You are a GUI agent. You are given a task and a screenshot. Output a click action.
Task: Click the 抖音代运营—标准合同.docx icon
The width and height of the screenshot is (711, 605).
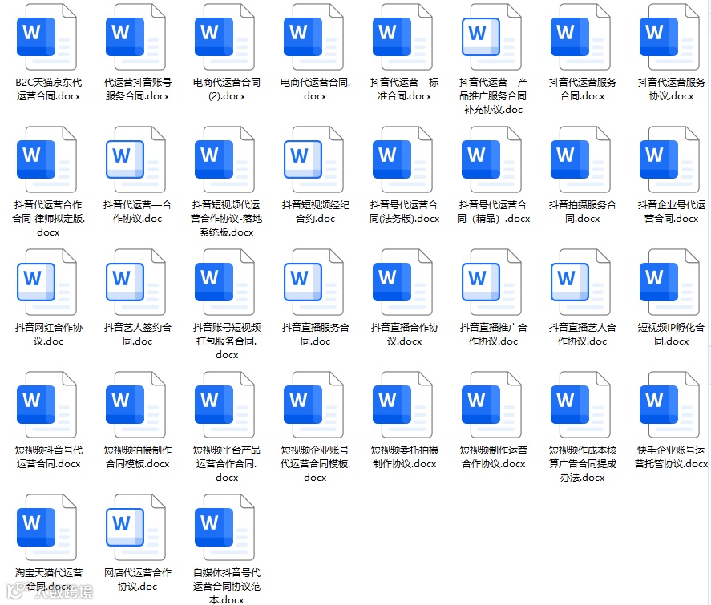coord(402,37)
